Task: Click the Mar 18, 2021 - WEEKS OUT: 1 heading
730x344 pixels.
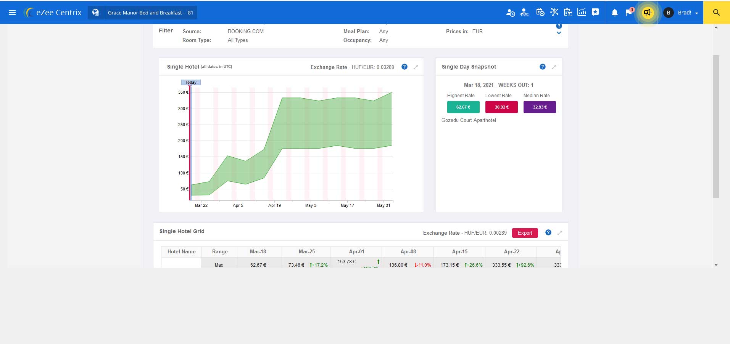Action: click(x=499, y=85)
